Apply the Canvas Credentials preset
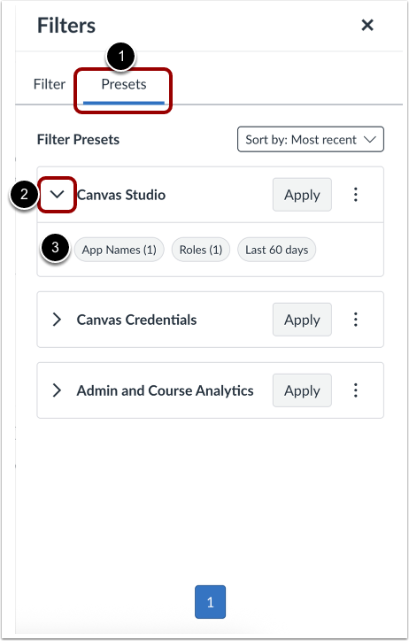Image resolution: width=409 pixels, height=641 pixels. tap(302, 320)
